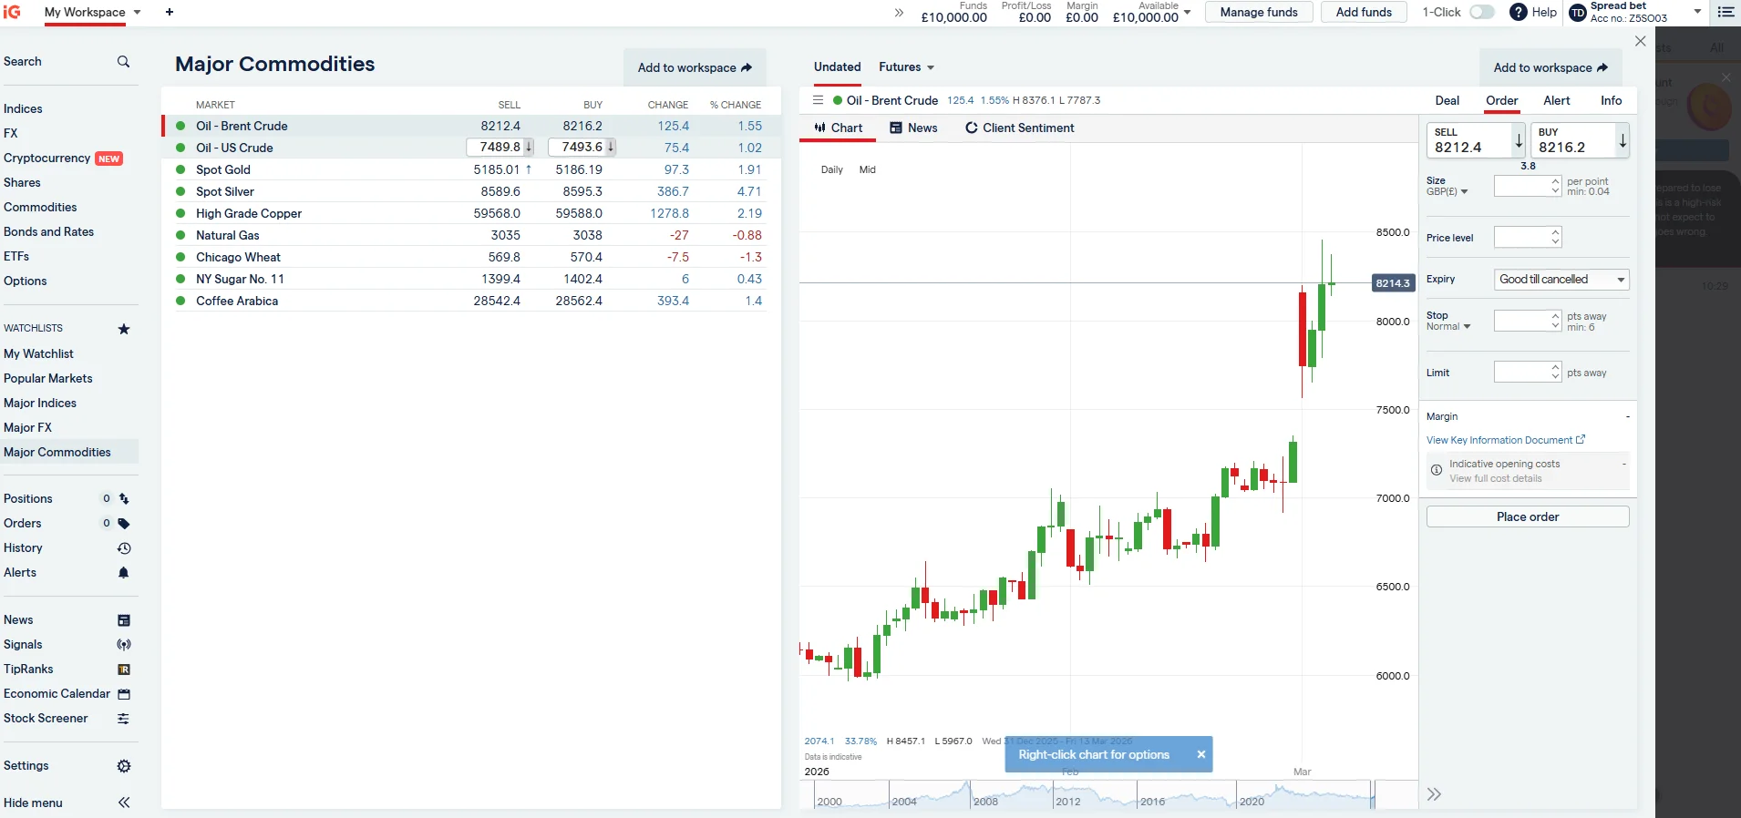The width and height of the screenshot is (1741, 818).
Task: Collapse sidebar with Hide menu chevrons
Action: coord(124,803)
